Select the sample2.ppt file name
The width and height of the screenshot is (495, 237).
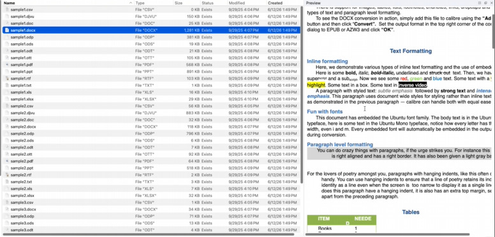click(x=22, y=168)
